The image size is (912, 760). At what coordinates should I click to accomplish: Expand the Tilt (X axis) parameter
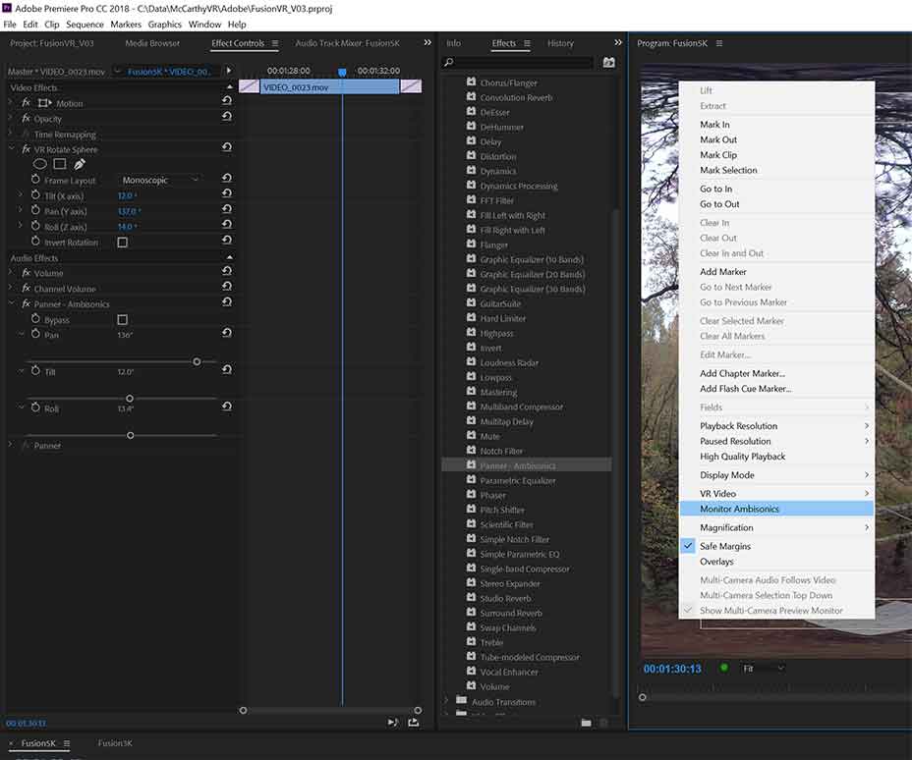[x=21, y=194]
